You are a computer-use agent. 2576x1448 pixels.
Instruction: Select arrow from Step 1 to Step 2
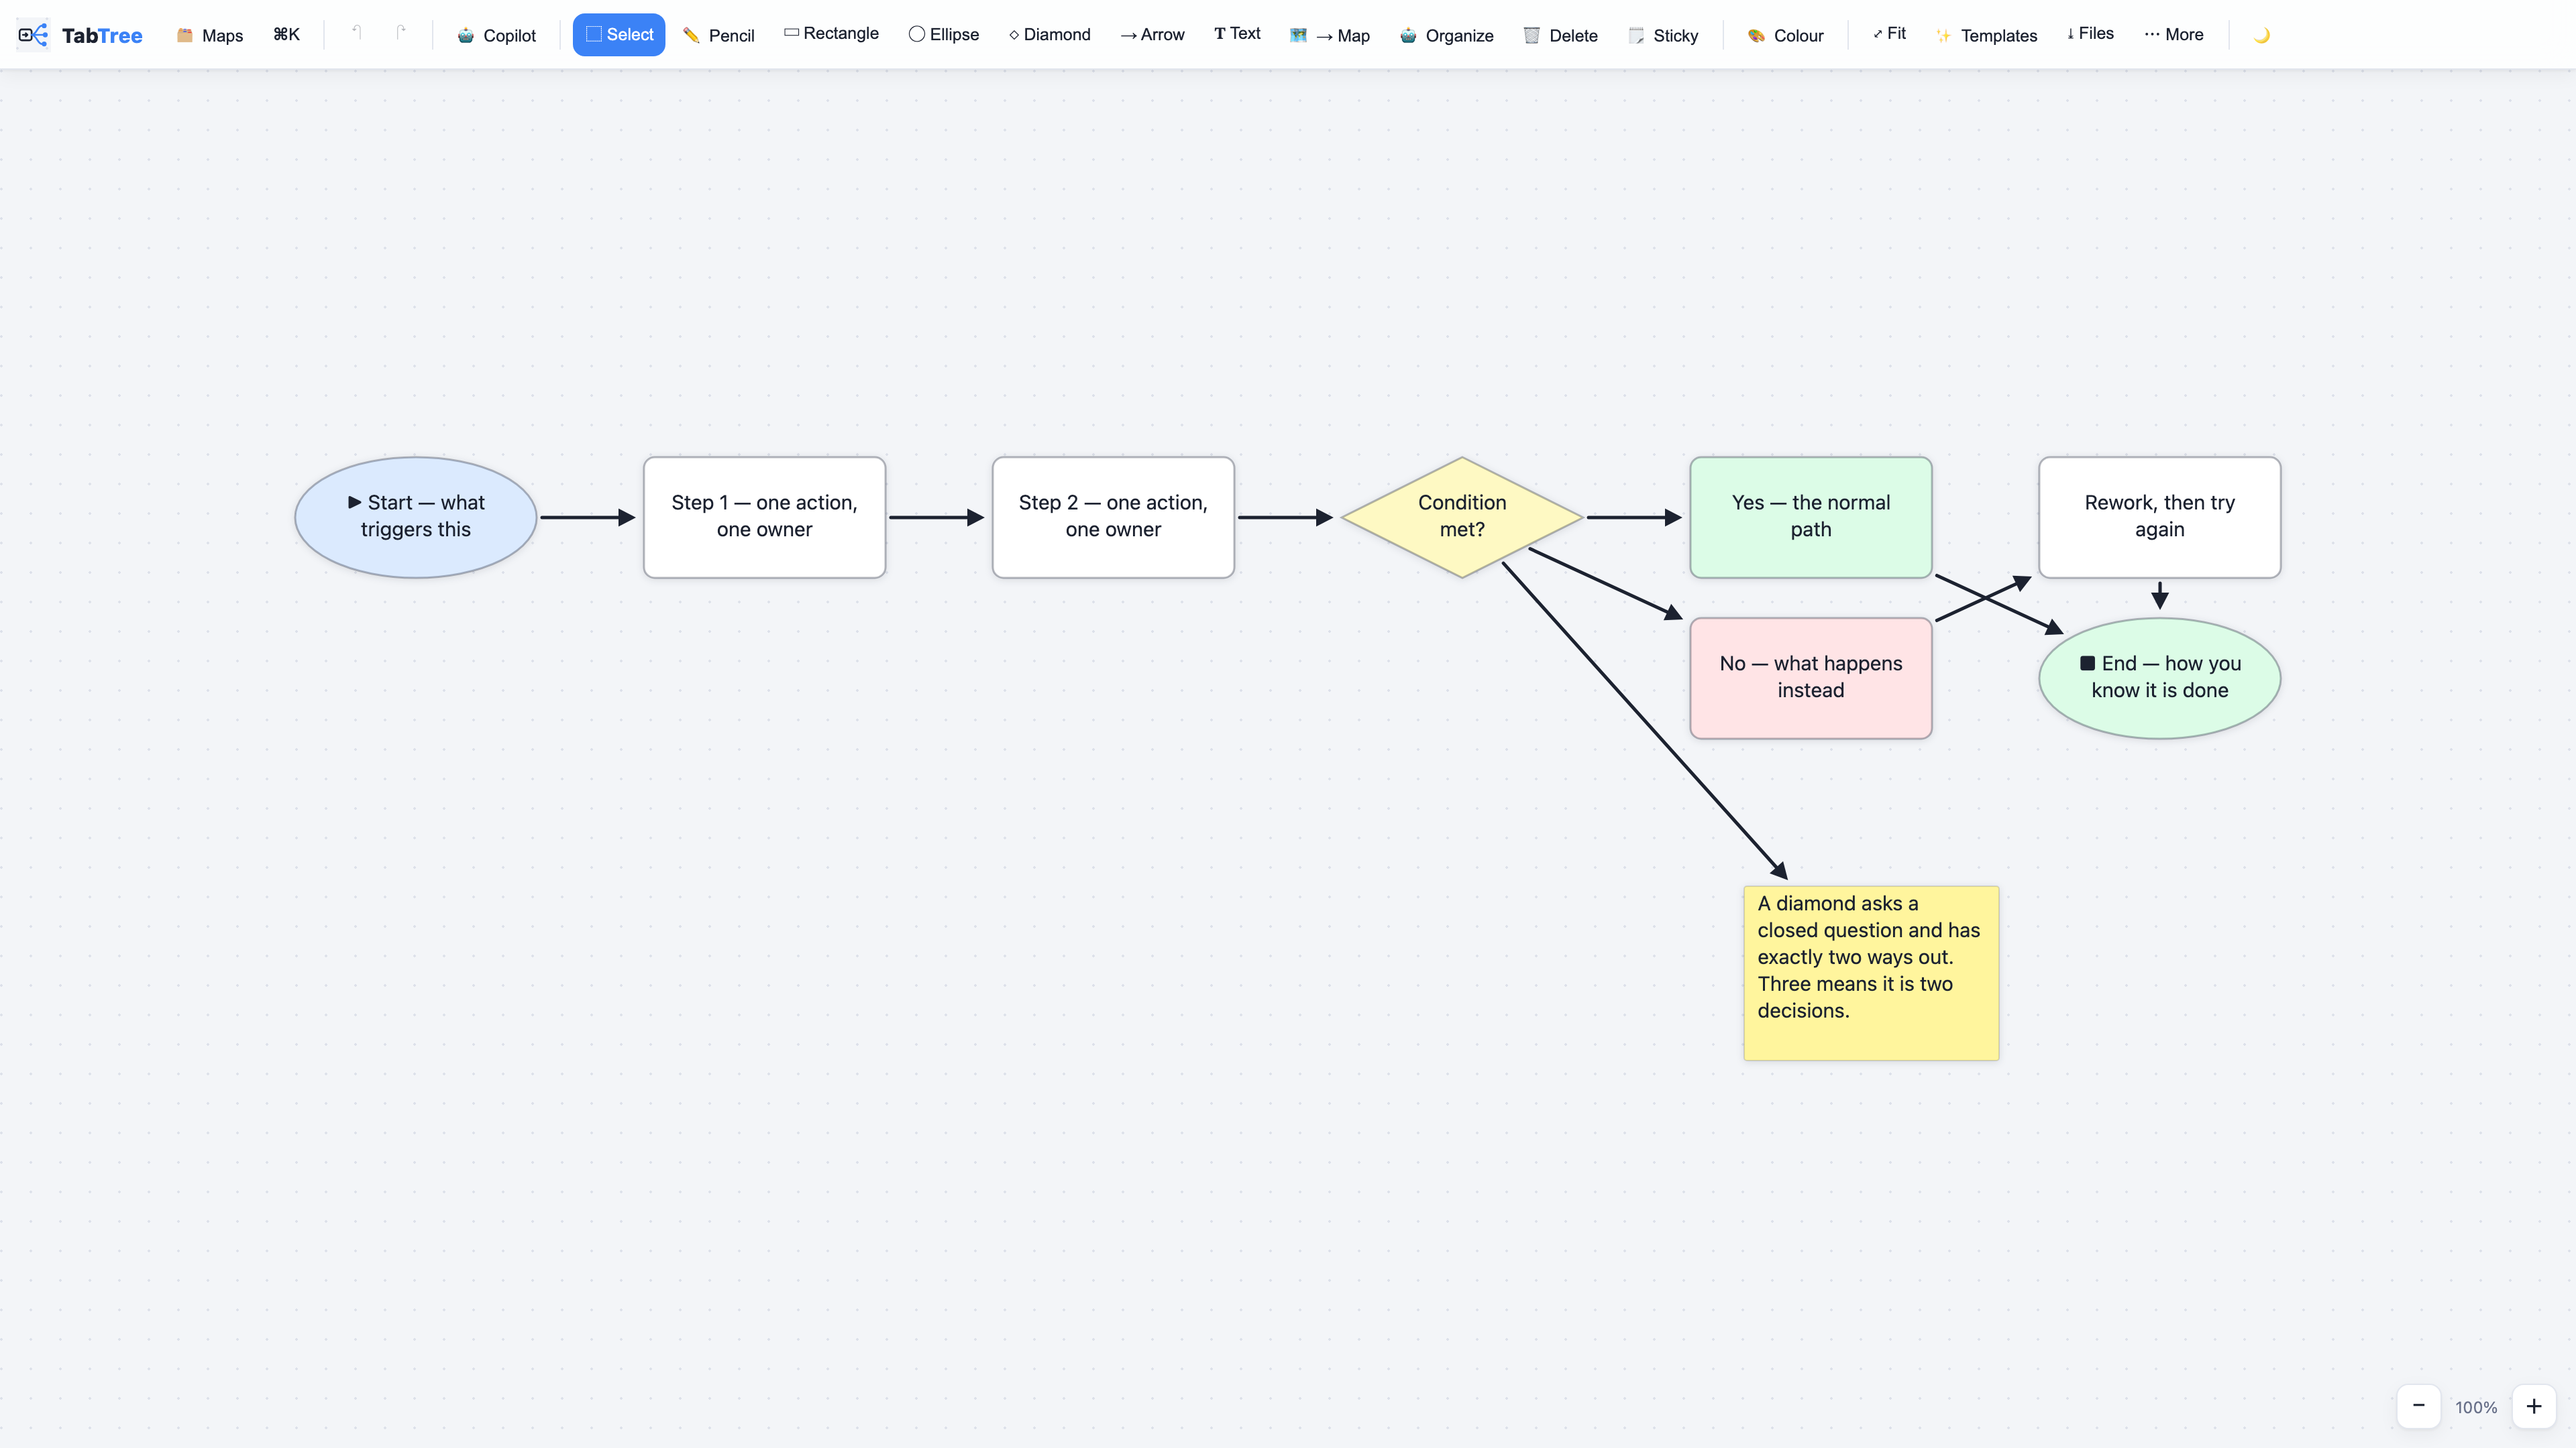[x=936, y=518]
